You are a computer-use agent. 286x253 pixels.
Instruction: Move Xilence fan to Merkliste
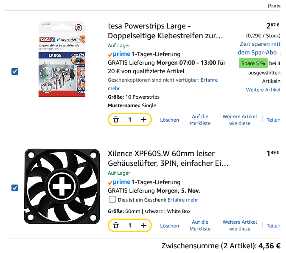pos(200,225)
